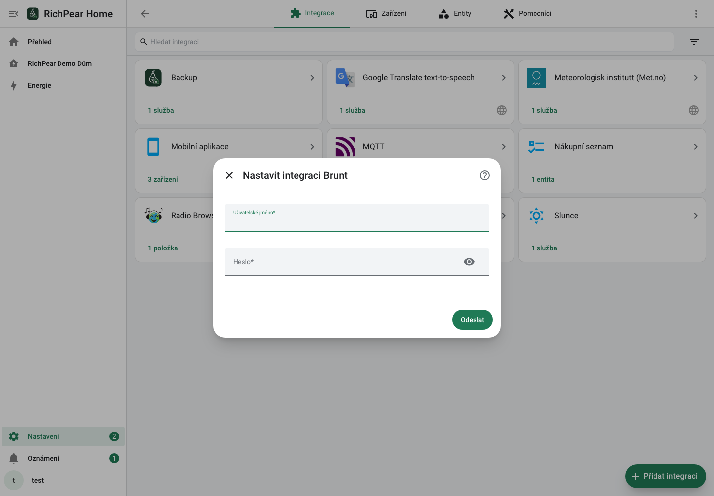Click the RichPear Demo Dům house icon
The height and width of the screenshot is (496, 714).
(14, 63)
